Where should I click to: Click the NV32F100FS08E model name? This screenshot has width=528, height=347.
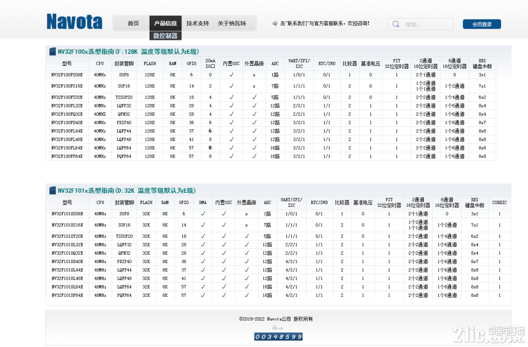click(67, 75)
